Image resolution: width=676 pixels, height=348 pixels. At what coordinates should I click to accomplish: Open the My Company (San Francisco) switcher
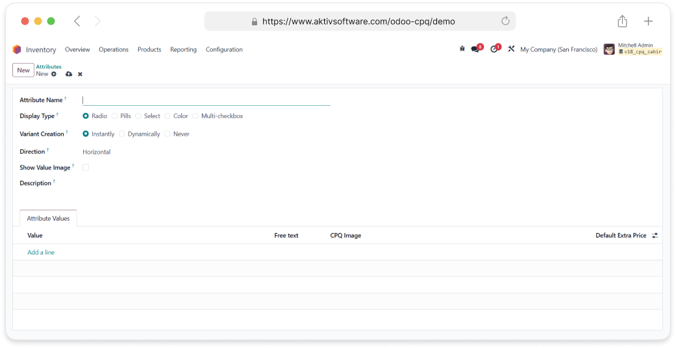tap(558, 49)
